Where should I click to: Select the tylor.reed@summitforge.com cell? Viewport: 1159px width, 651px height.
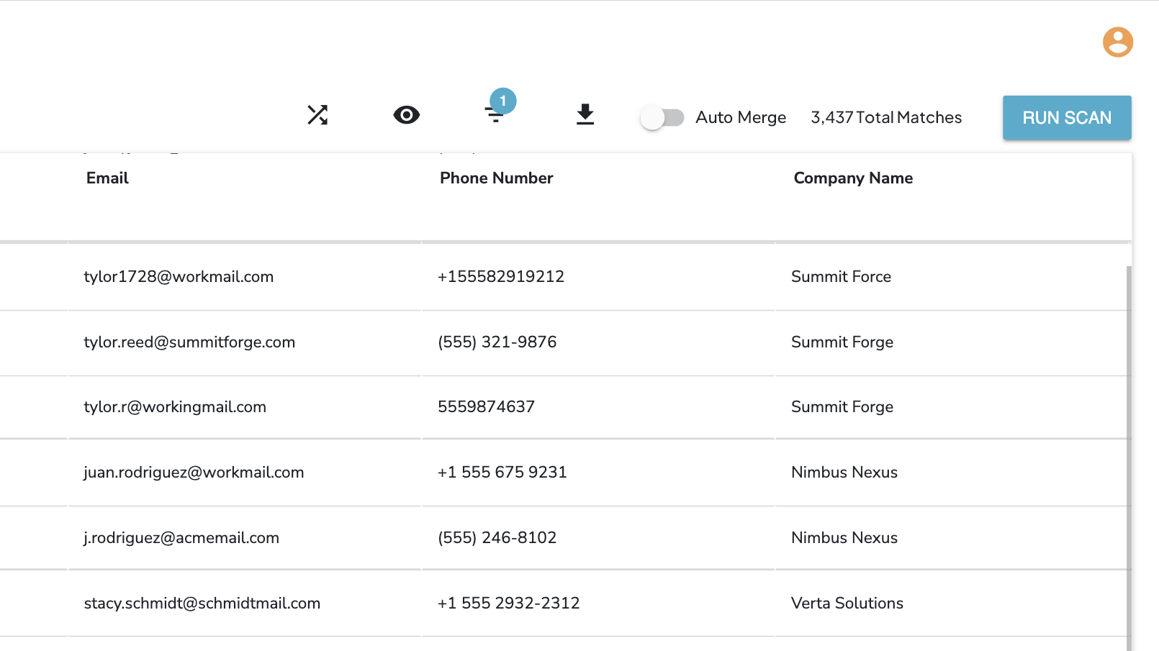coord(189,342)
